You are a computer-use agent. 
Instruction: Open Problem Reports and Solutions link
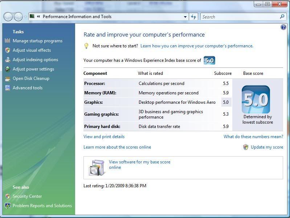42,206
